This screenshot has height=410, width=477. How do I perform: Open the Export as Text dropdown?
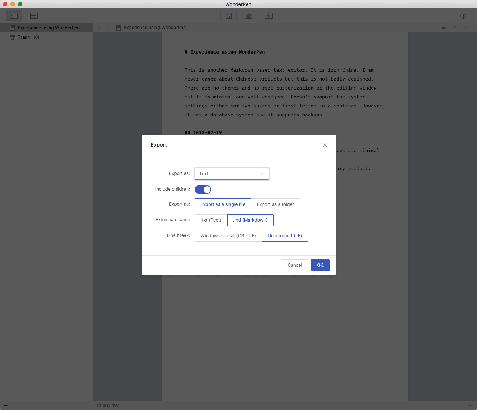232,174
